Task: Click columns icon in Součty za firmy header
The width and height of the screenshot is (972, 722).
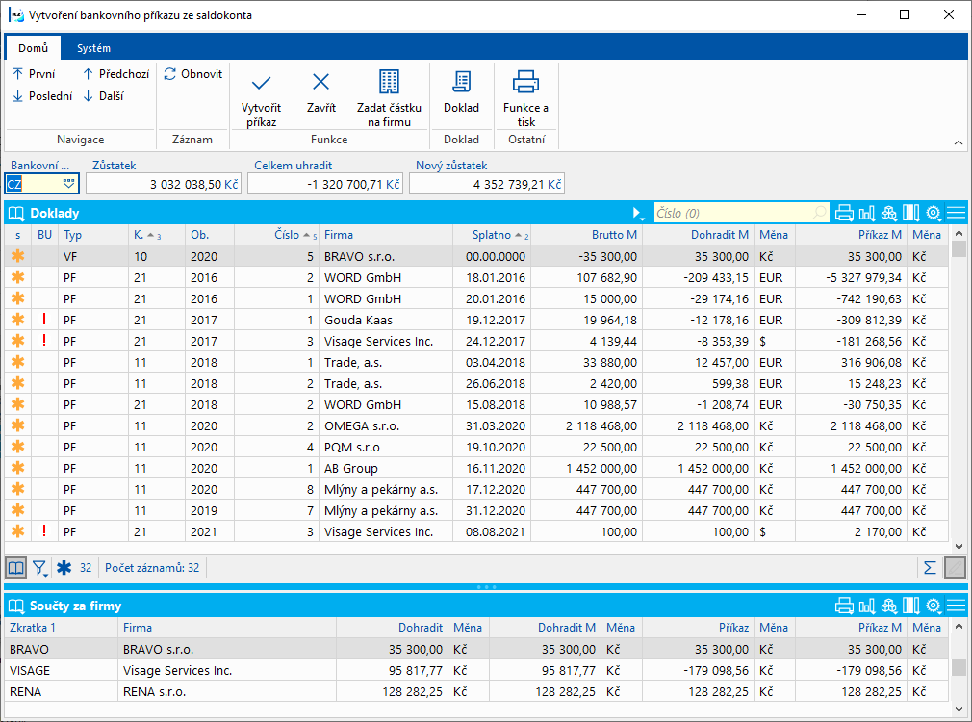Action: (910, 606)
